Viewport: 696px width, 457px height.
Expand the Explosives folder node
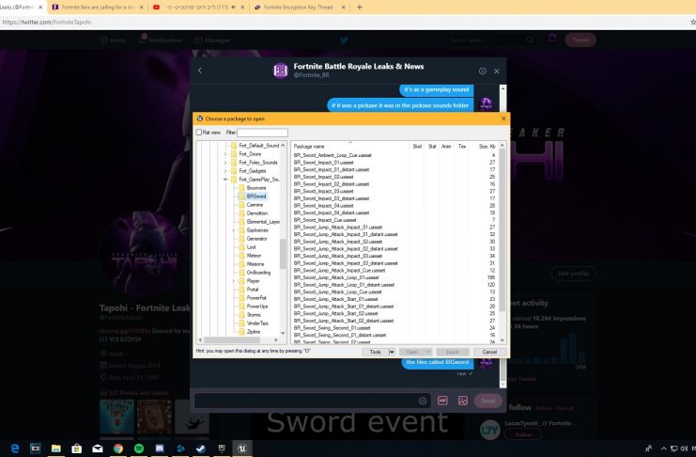(234, 230)
